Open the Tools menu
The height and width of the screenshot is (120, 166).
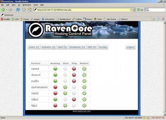pyautogui.click(x=36, y=5)
